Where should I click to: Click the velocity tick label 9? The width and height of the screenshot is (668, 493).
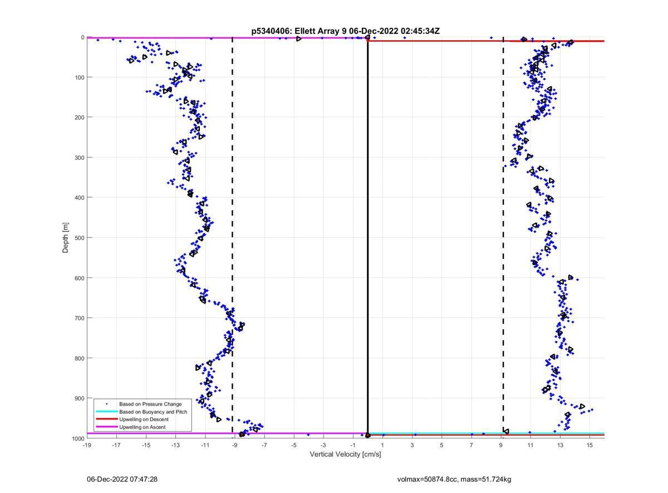tap(501, 445)
